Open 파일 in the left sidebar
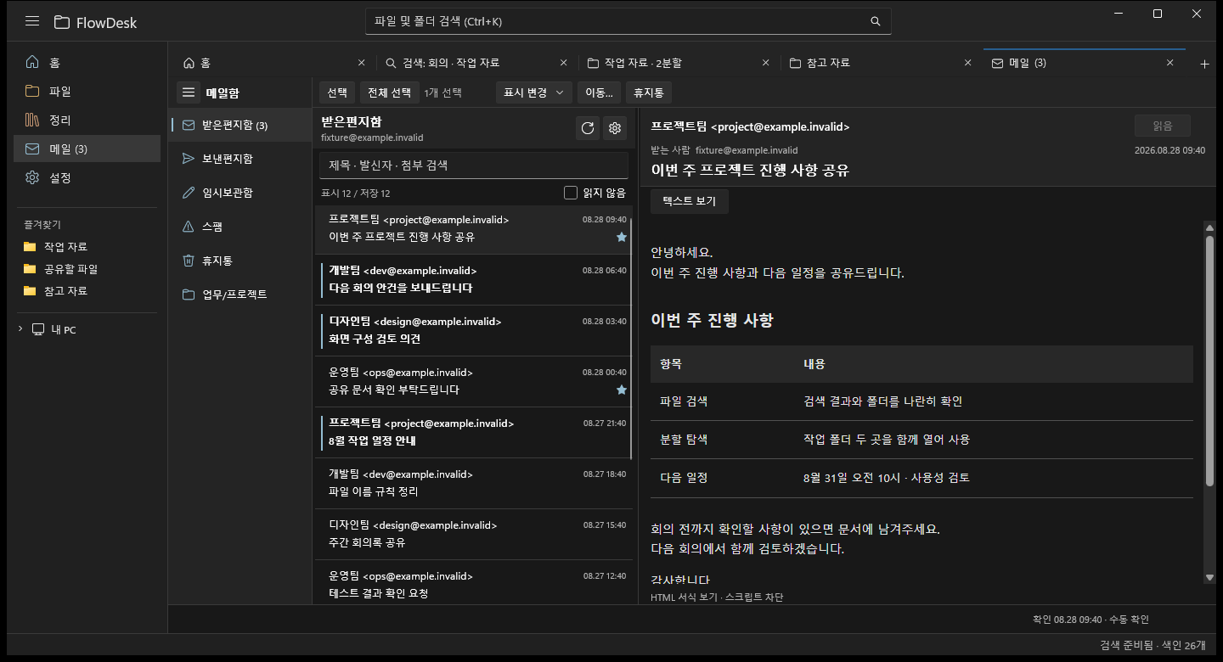 tap(87, 91)
